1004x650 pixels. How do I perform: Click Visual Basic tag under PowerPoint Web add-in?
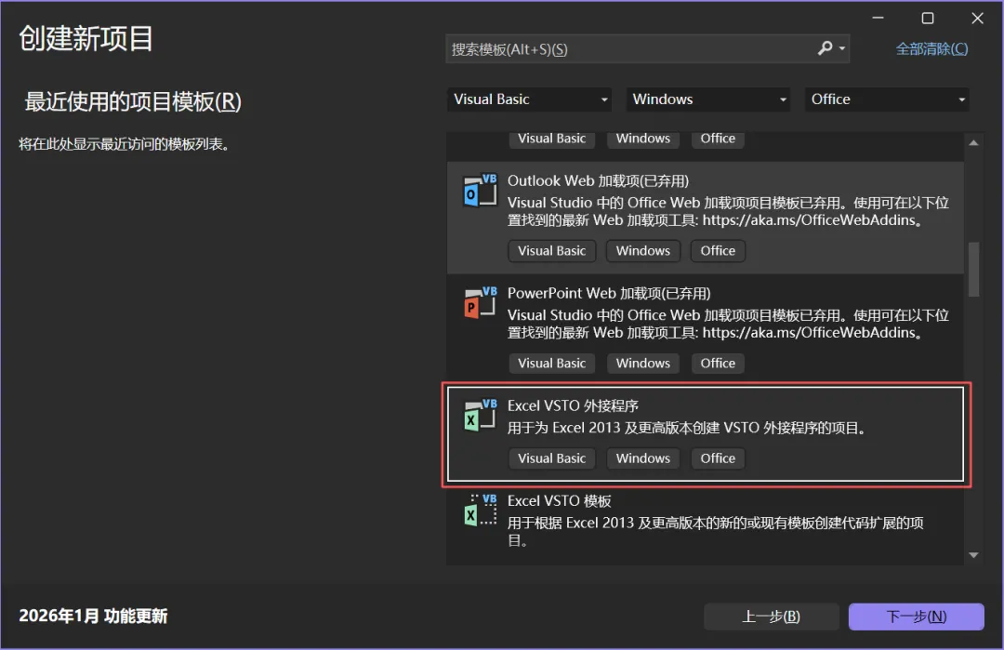click(x=552, y=363)
